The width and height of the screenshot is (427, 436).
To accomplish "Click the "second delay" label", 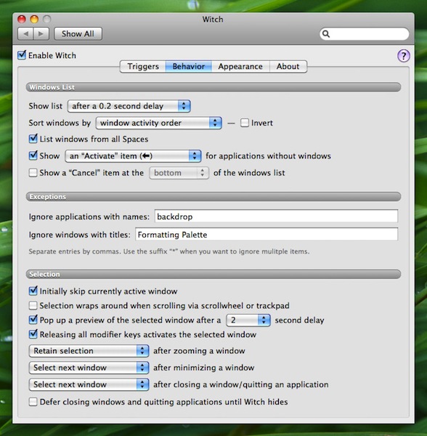I will tap(299, 320).
